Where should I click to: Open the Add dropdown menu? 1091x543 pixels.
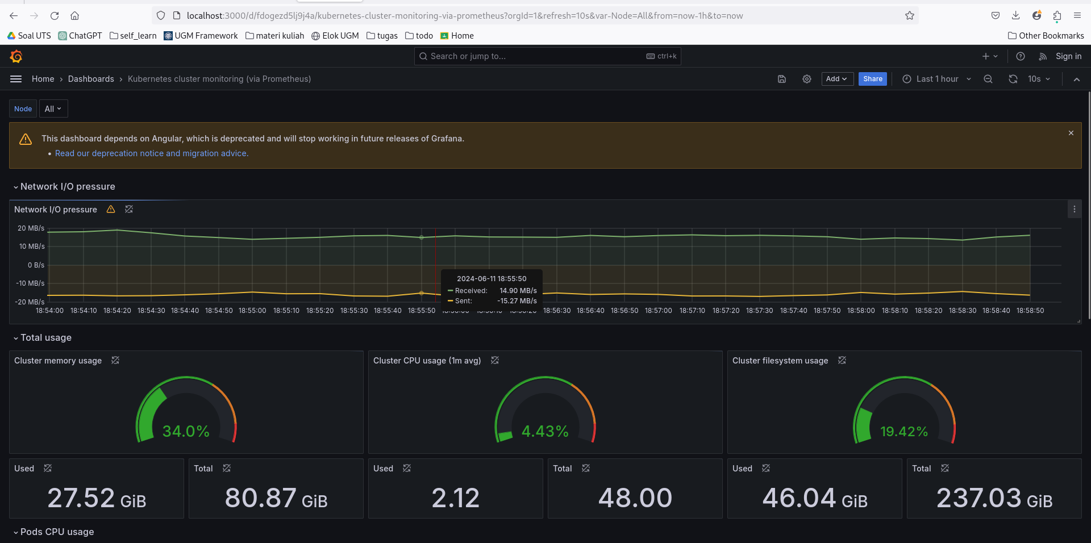pyautogui.click(x=838, y=79)
